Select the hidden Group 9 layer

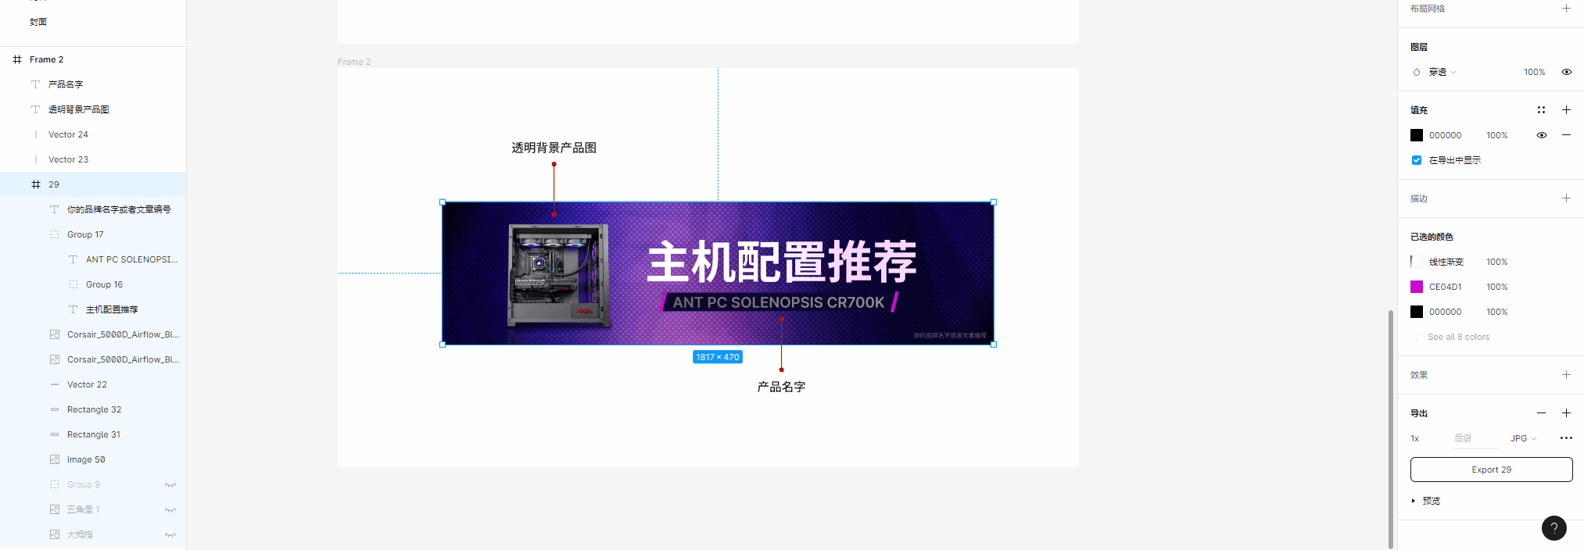83,484
